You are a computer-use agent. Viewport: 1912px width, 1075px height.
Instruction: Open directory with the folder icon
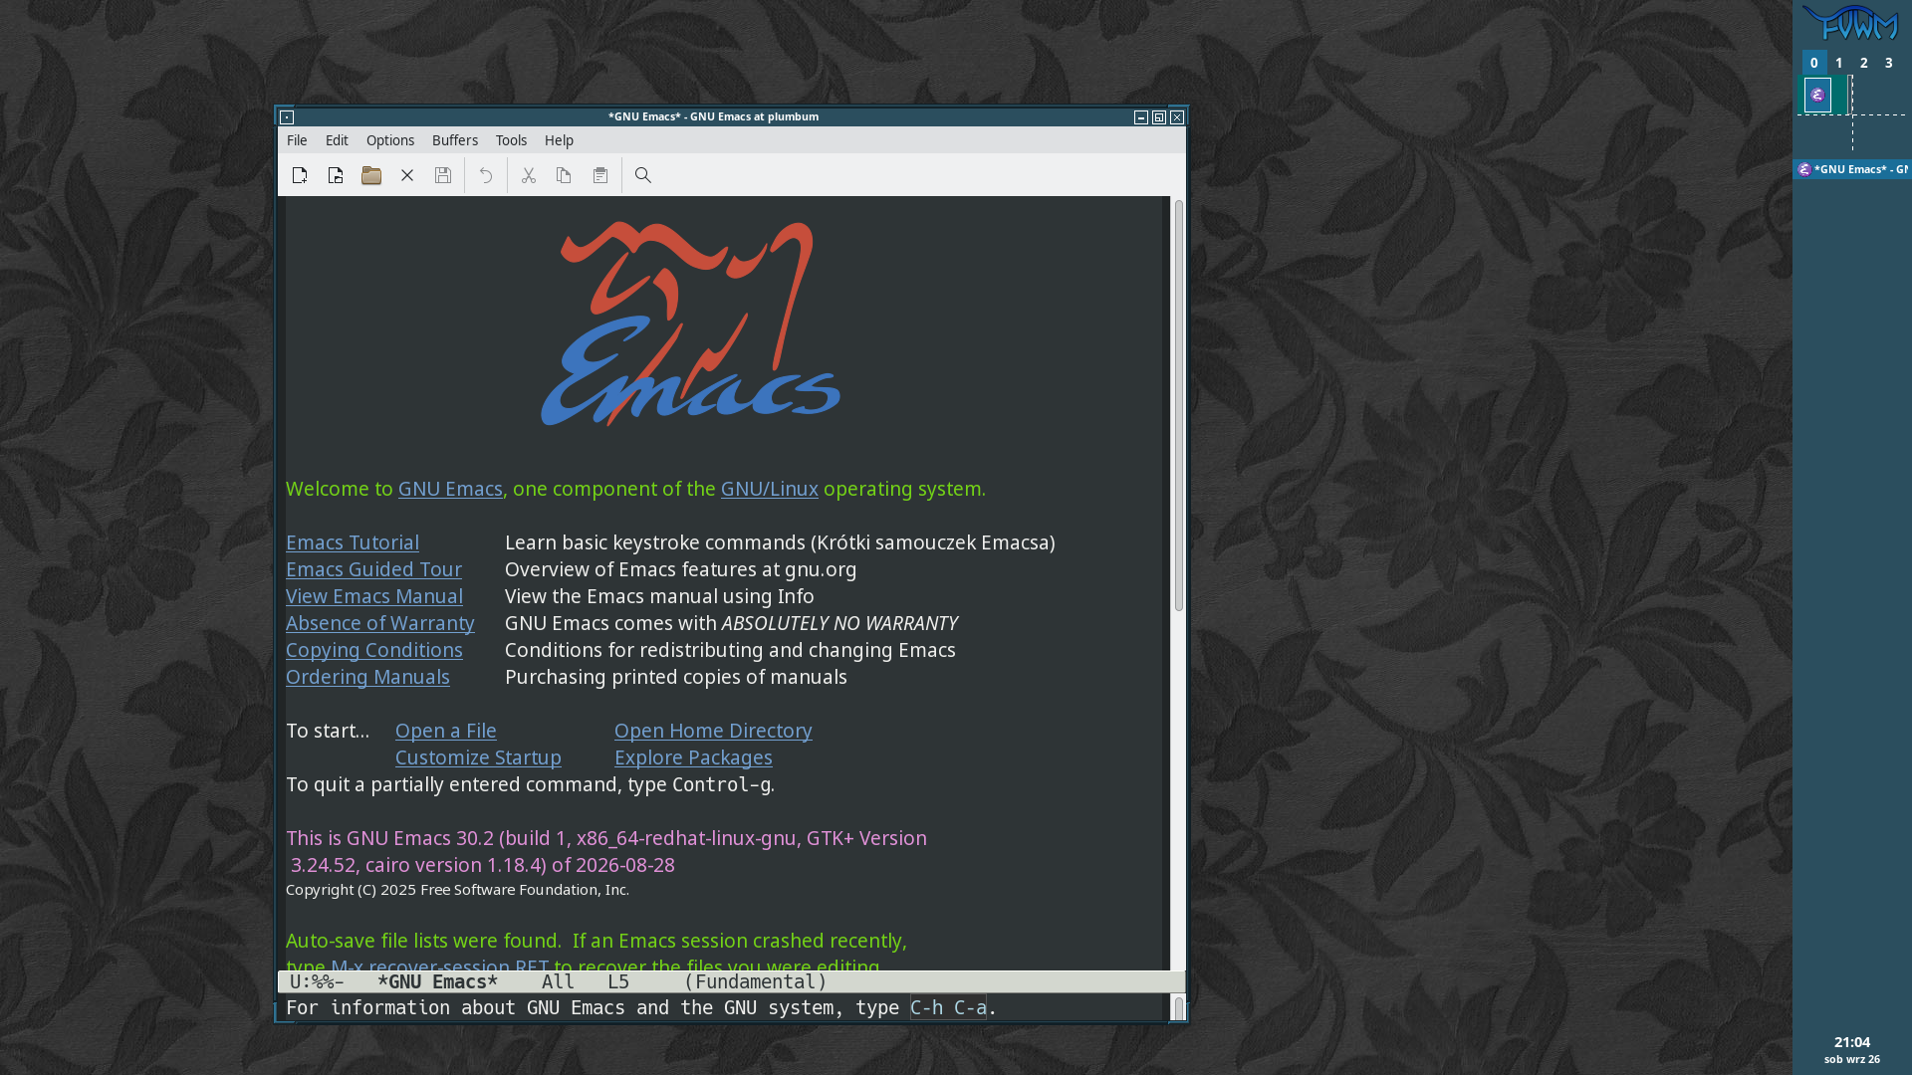[x=371, y=176]
